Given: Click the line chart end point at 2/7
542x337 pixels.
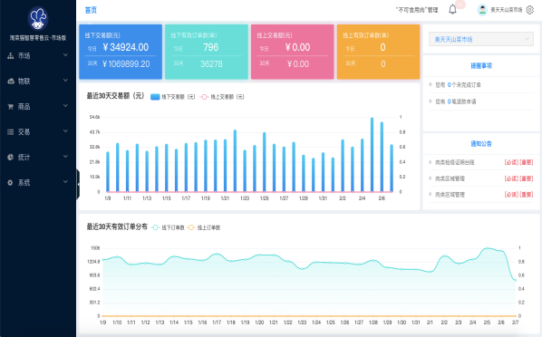Looking at the screenshot, I should point(515,280).
